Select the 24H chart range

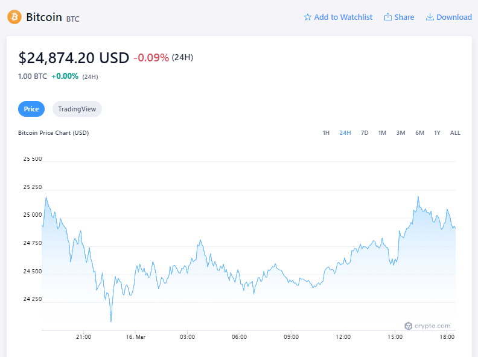[x=345, y=133]
